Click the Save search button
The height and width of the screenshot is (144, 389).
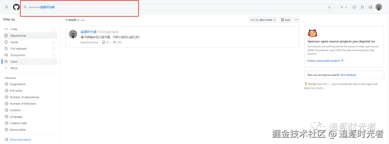286,20
